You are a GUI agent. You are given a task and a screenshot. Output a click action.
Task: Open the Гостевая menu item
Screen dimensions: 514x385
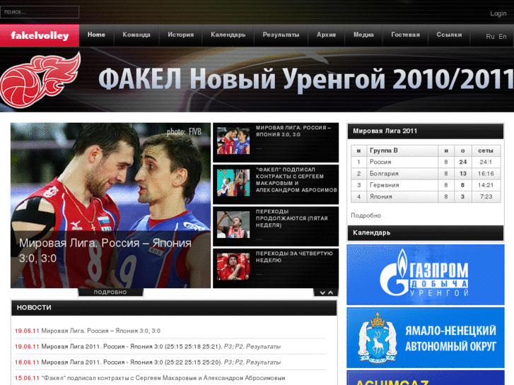(x=406, y=35)
